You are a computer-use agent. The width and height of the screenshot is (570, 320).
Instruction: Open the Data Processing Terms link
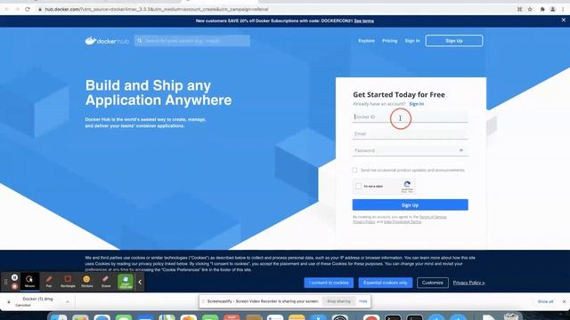[x=403, y=221]
